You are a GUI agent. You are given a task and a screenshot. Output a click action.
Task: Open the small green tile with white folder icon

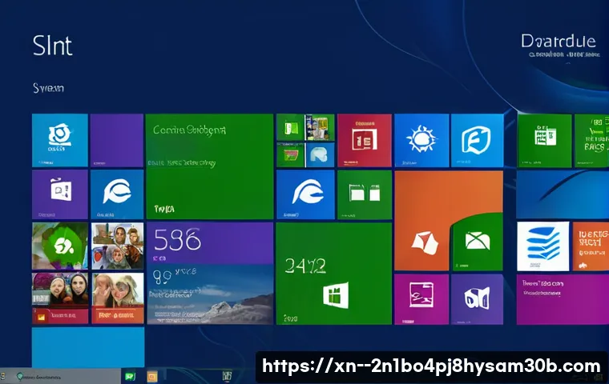click(x=290, y=127)
